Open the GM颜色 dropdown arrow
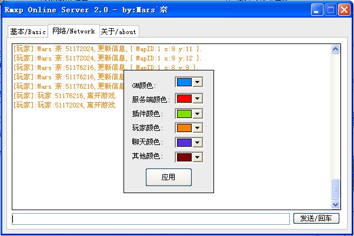The height and width of the screenshot is (236, 354). pos(198,82)
